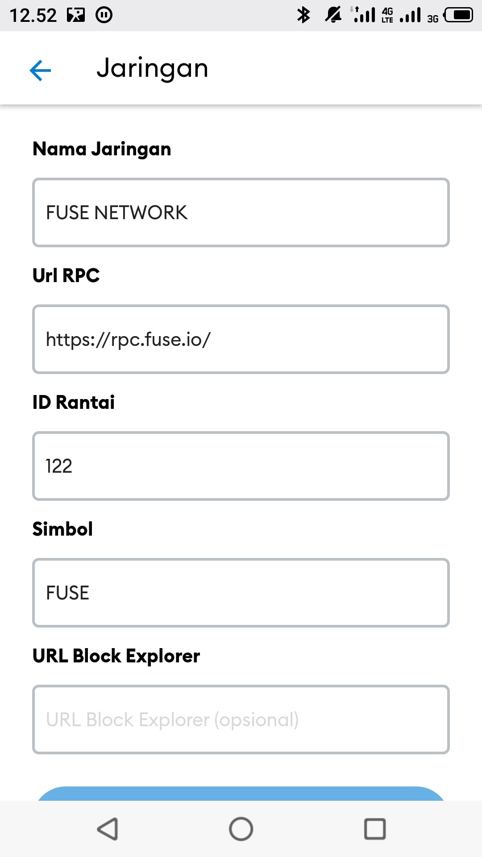The height and width of the screenshot is (857, 482).
Task: Tap the Nama Jaringan label
Action: coord(102,149)
